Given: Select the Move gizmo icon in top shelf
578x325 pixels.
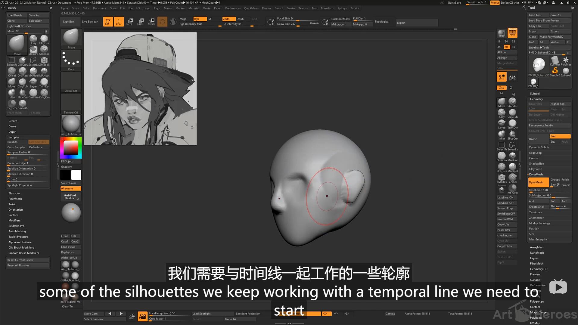Looking at the screenshot, I should [x=129, y=22].
